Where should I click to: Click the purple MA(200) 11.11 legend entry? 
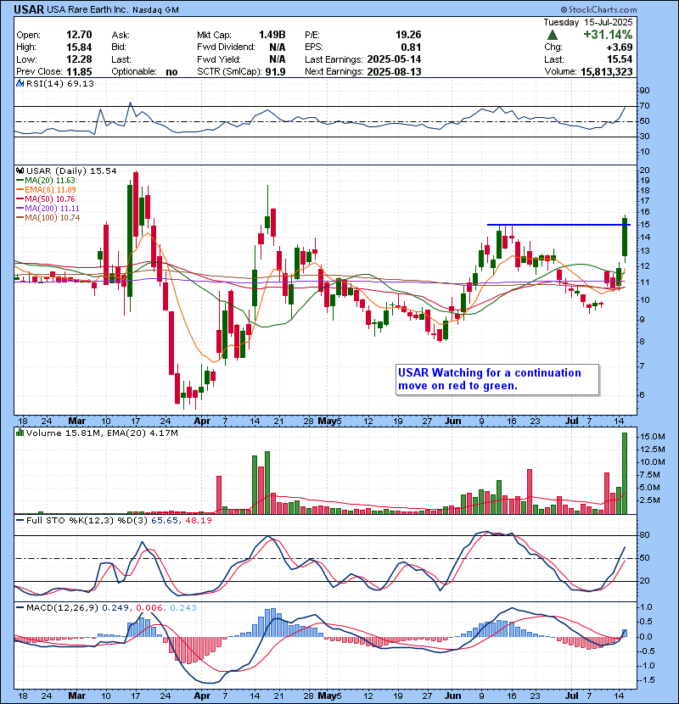point(48,209)
